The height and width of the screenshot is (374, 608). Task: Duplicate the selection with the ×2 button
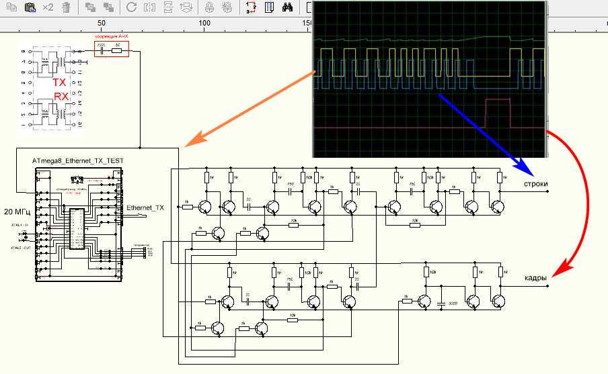[x=48, y=8]
